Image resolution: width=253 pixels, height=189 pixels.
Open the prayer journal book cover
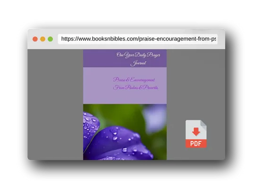click(x=125, y=105)
